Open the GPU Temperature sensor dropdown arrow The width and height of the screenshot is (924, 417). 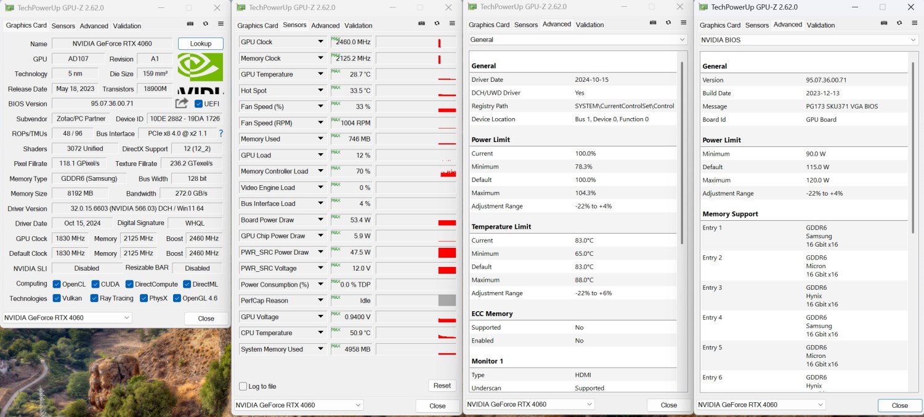[320, 74]
